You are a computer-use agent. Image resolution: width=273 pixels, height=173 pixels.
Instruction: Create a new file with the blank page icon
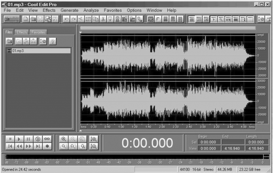tap(26, 19)
